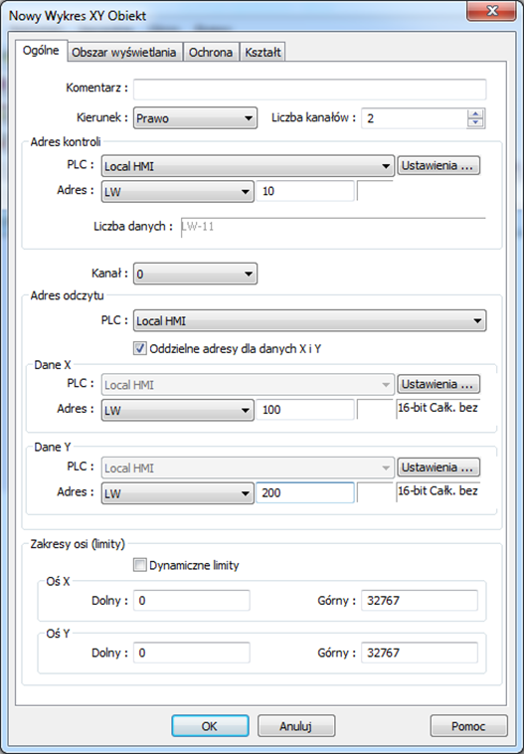Open the Kanał dropdown showing 0
524x754 pixels.
click(195, 275)
